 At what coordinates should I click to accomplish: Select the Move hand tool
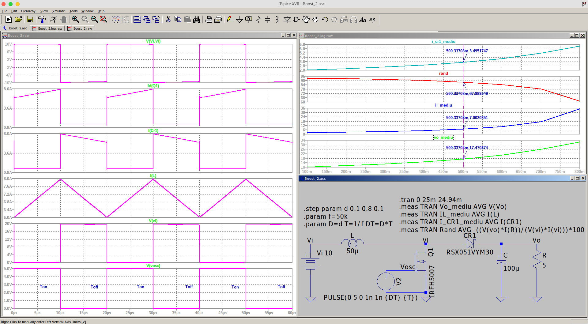[x=306, y=20]
